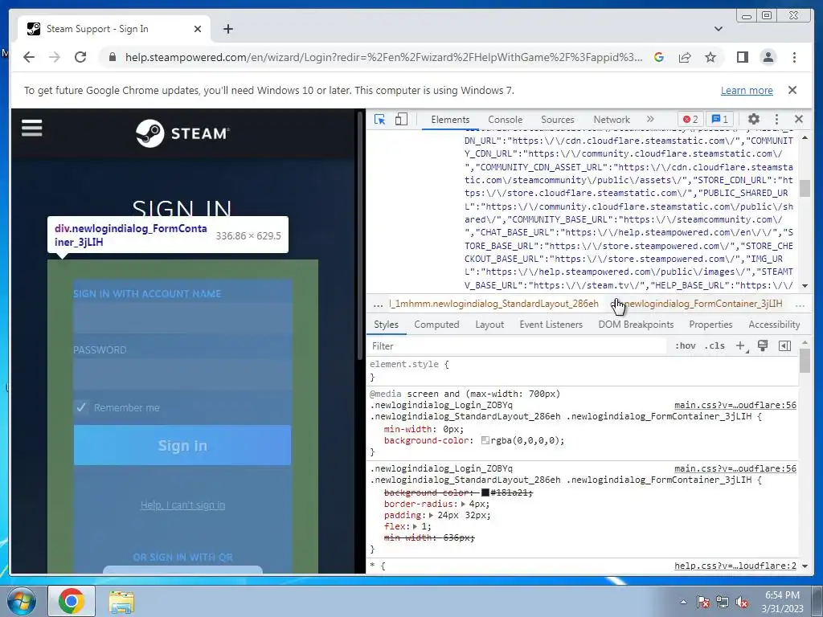This screenshot has width=823, height=617.
Task: Open Windows Start menu
Action: [22, 601]
